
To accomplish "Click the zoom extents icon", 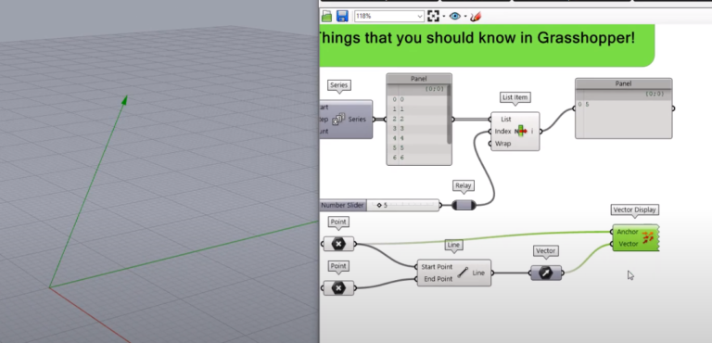I will click(433, 17).
